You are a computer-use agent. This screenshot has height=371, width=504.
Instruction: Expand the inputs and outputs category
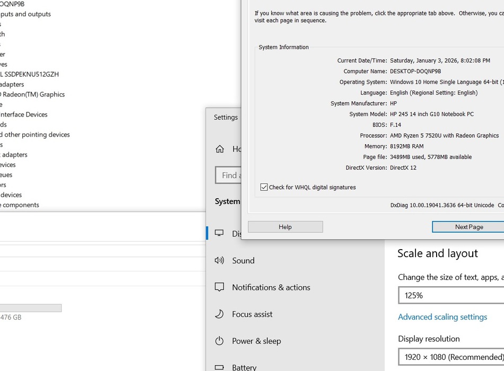(x=25, y=14)
